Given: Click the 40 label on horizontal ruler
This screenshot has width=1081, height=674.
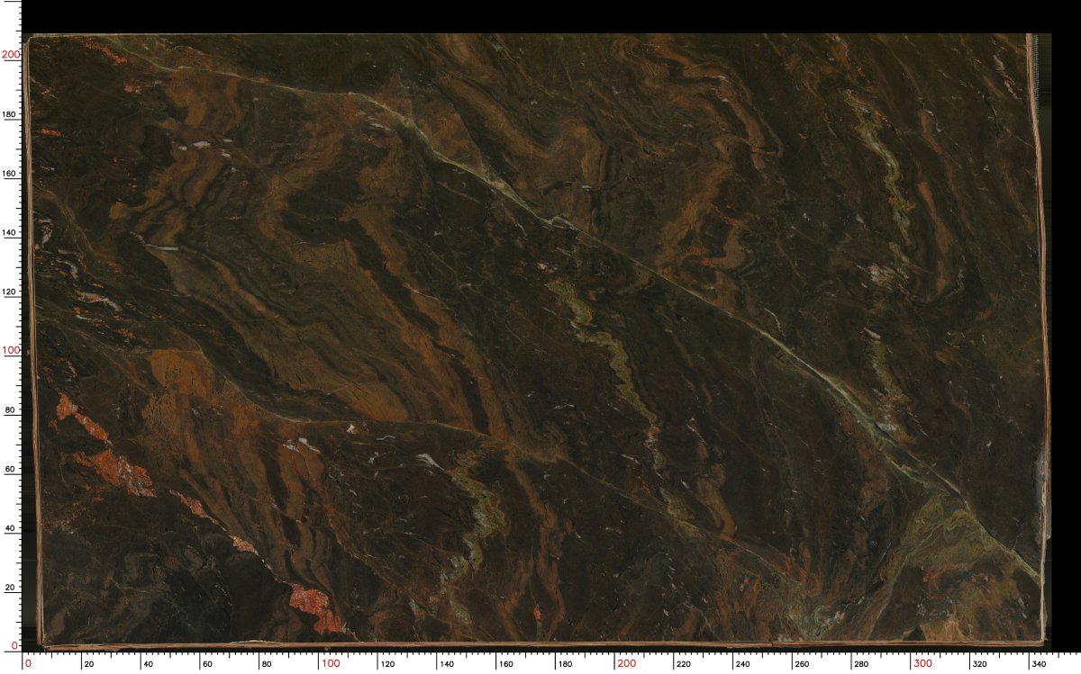Looking at the screenshot, I should [x=148, y=665].
